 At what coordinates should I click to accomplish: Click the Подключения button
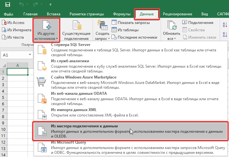click(x=198, y=23)
